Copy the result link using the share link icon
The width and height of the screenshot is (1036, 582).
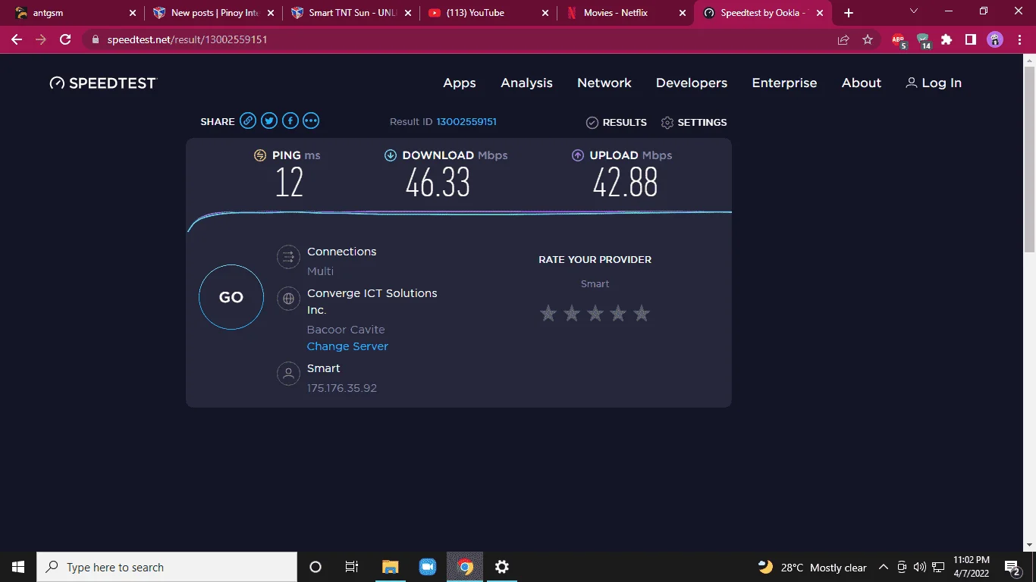click(248, 120)
